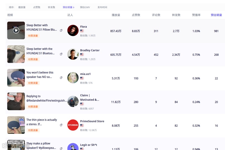Select estimated sales value 268
This screenshot has height=150, width=225.
(216, 55)
